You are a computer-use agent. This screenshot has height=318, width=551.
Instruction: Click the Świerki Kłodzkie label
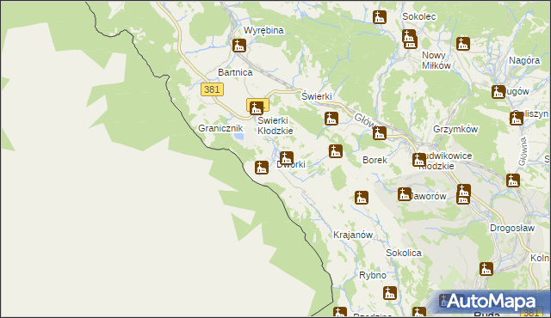(275, 125)
